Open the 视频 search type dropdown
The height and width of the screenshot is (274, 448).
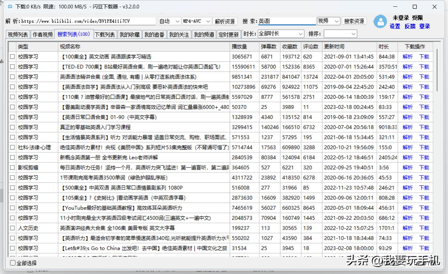coord(328,21)
